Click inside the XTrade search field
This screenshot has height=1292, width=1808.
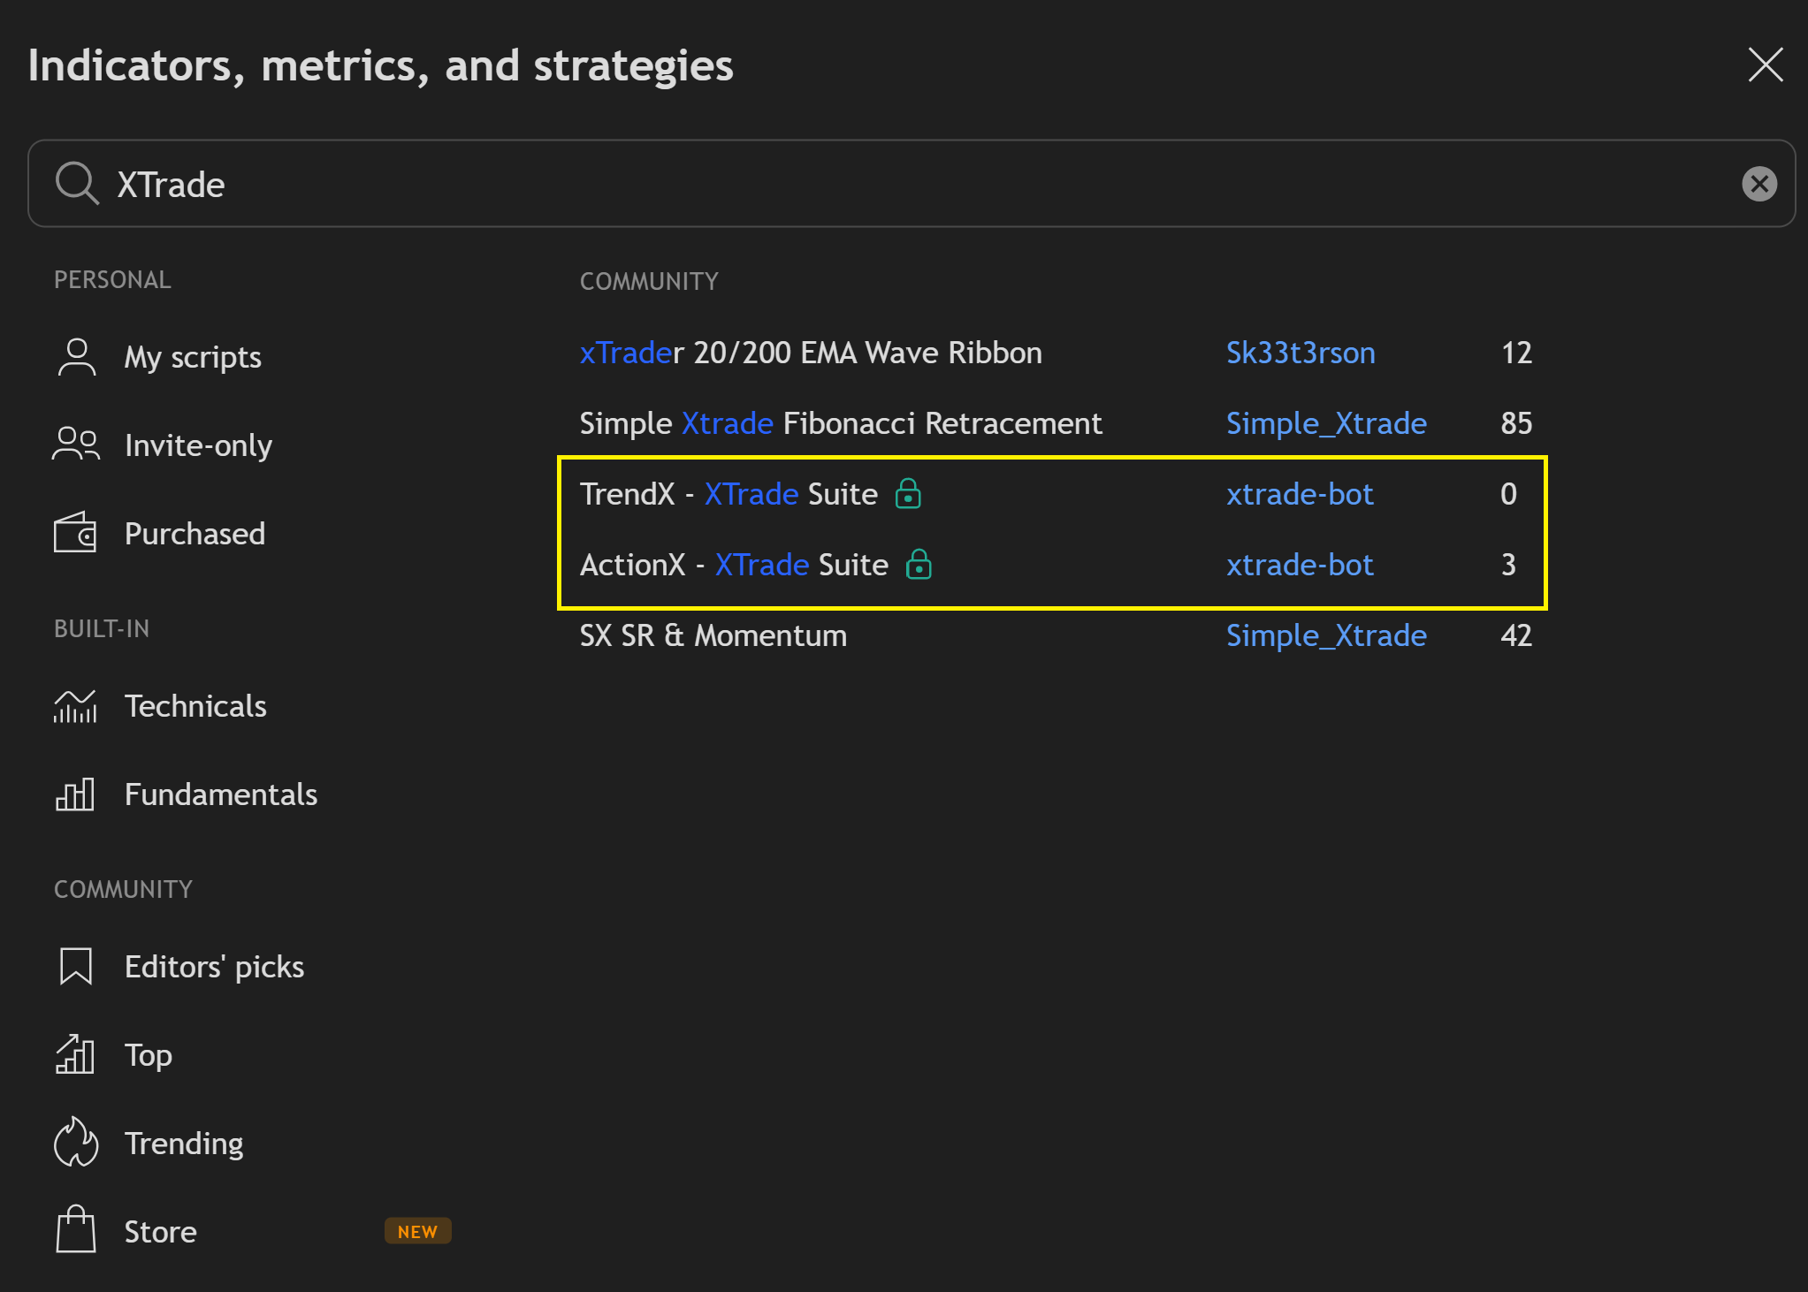coord(884,184)
